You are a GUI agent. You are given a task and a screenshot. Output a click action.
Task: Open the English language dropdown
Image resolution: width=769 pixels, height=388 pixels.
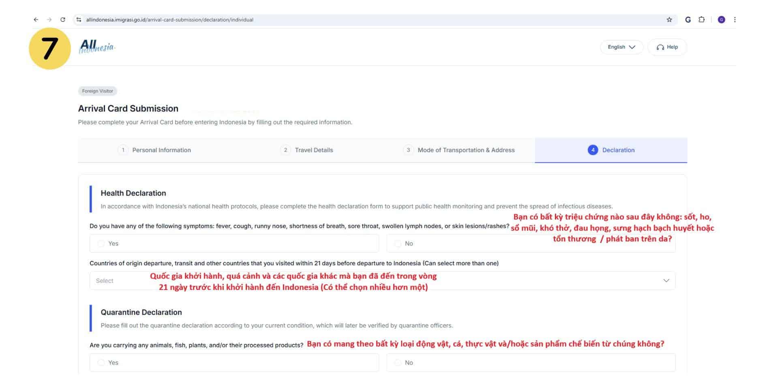[x=621, y=47]
